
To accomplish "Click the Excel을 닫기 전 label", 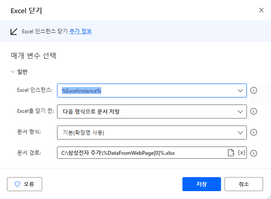I will pyautogui.click(x=36, y=111).
